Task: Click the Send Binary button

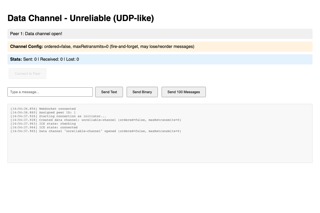Action: tap(142, 92)
